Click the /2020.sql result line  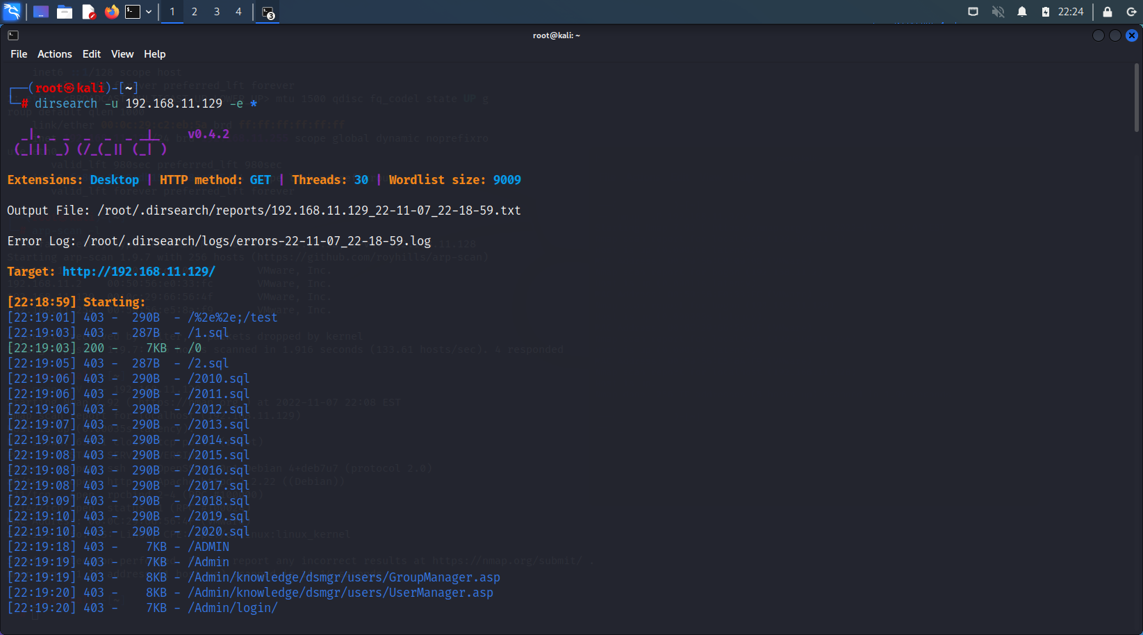(129, 531)
